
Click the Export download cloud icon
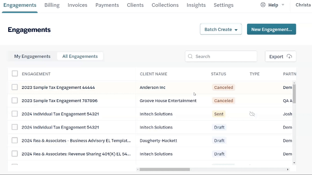(289, 57)
